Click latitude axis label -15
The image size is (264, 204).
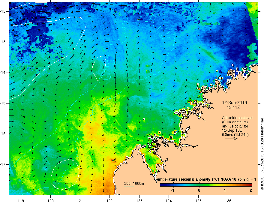[3, 103]
